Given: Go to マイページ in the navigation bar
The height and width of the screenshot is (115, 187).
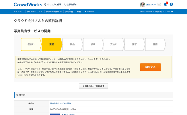Looking at the screenshot, I should (x=19, y=11).
